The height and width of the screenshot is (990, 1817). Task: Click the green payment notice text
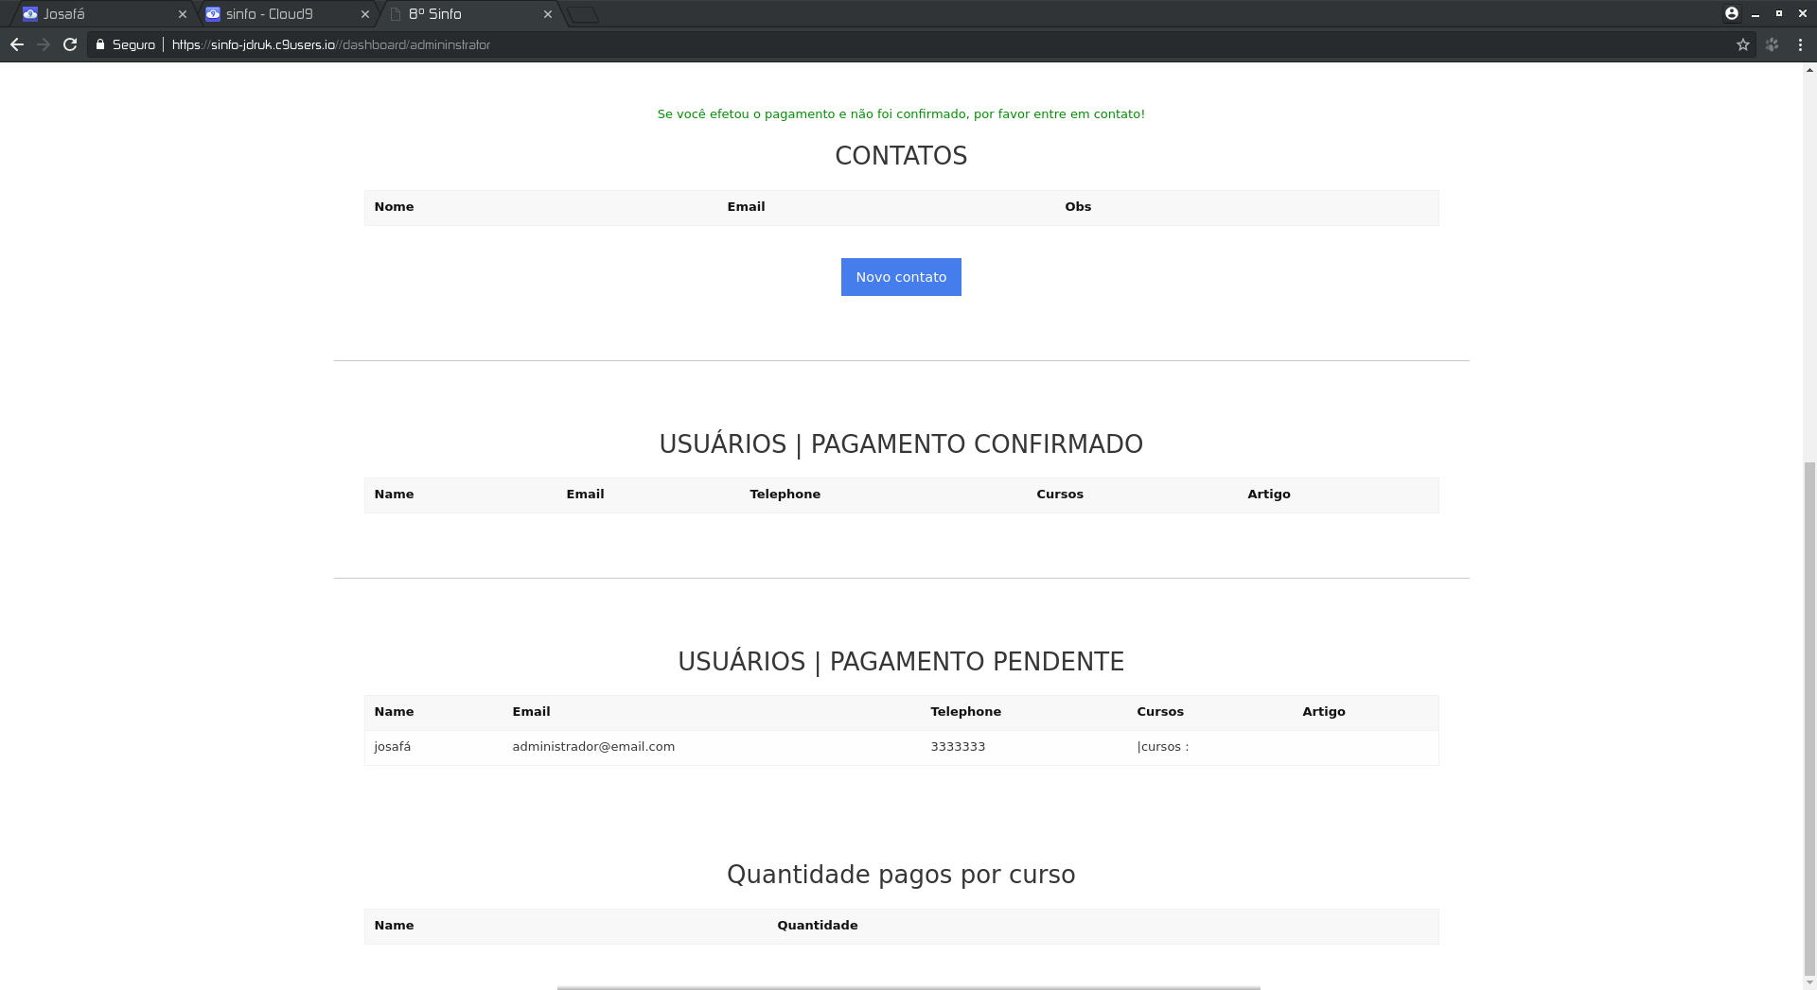coord(901,114)
